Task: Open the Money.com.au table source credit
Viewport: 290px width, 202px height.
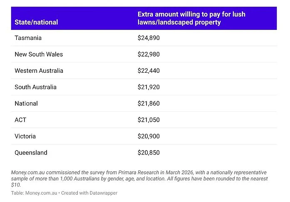Action: 41,193
